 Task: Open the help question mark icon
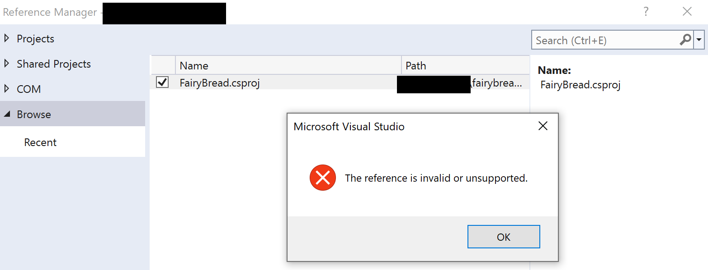[x=646, y=12]
